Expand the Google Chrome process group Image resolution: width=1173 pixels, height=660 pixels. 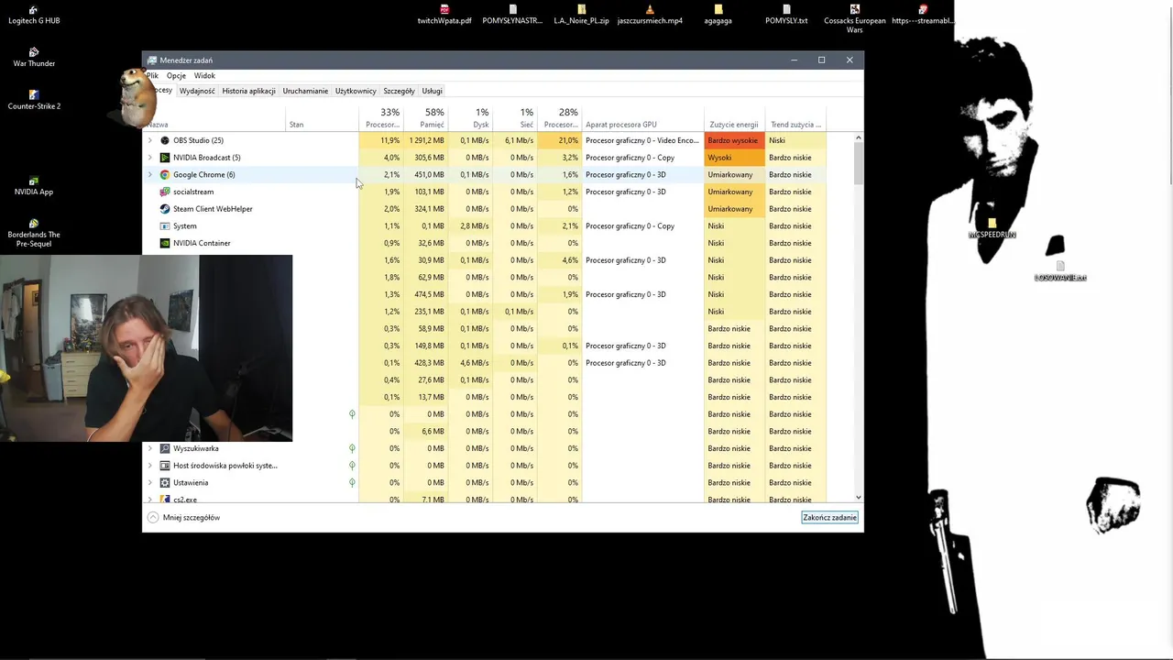pyautogui.click(x=150, y=174)
